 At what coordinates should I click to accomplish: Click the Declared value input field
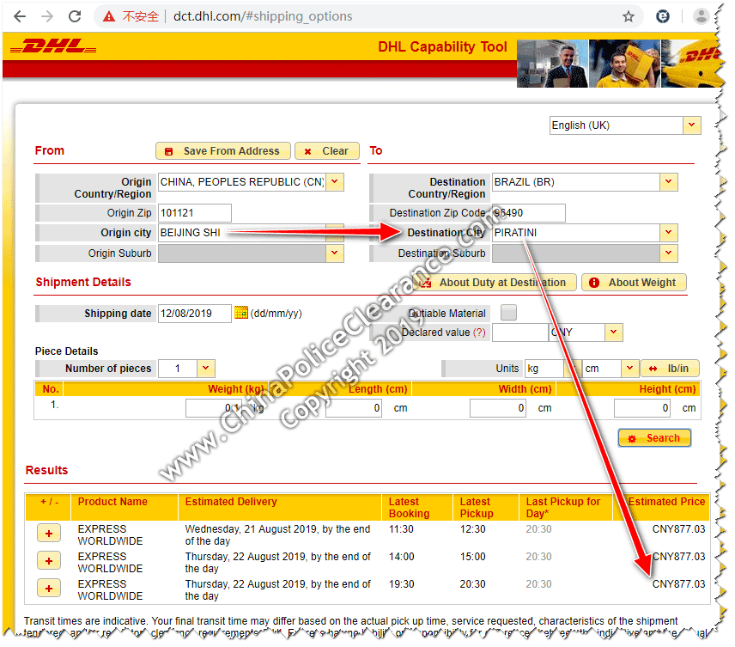(520, 333)
